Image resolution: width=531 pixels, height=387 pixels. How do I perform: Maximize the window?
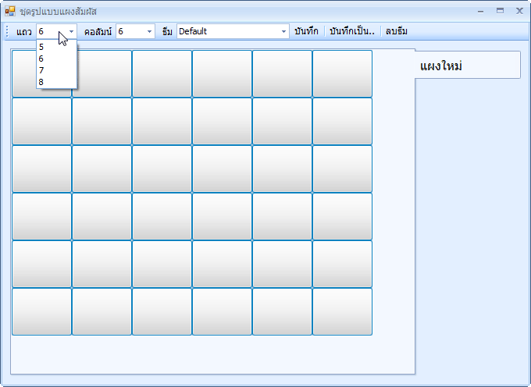tap(500, 11)
